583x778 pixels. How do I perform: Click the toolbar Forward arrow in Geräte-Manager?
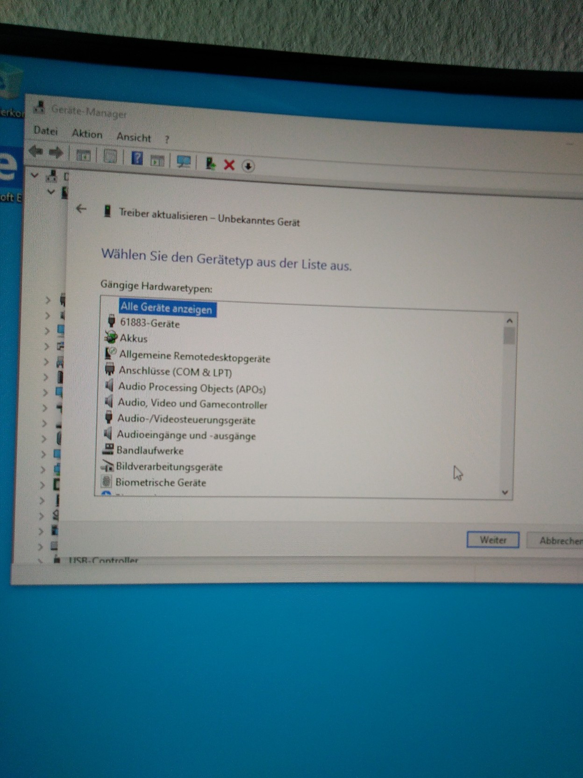coord(56,152)
